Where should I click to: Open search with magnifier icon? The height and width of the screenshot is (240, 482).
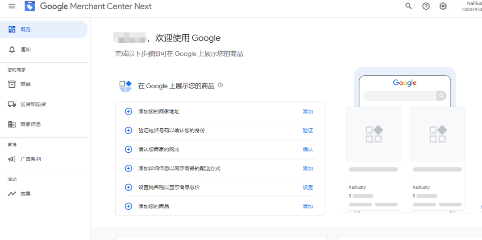coord(408,6)
